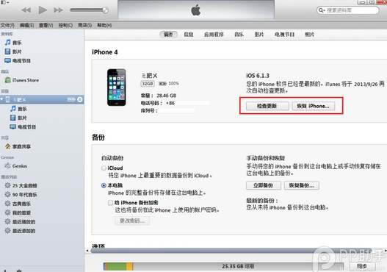Click the play button
Screen dimensions: 387x272
43,10
